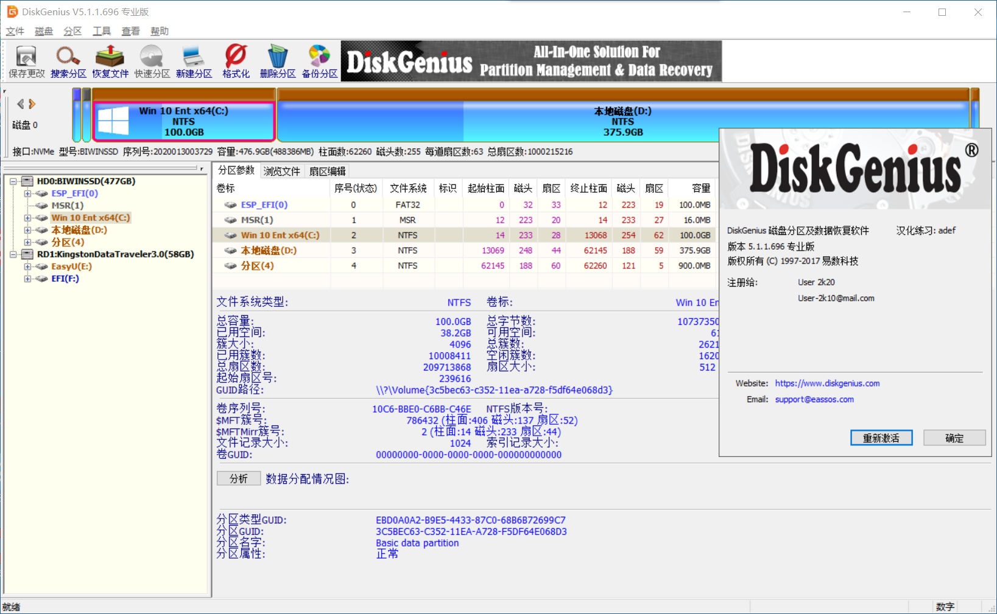Open the 分区 (Partition) menu
Screen dimensions: 997x614
coord(72,31)
